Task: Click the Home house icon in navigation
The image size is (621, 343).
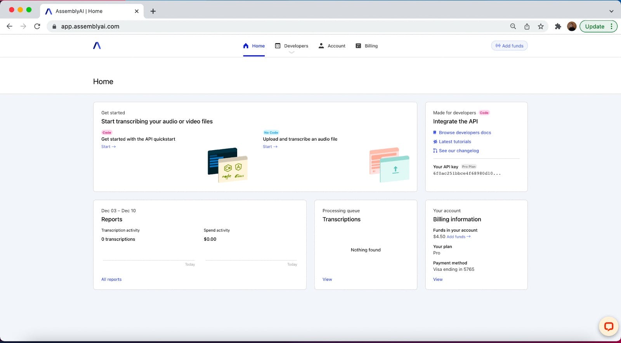Action: pos(246,46)
